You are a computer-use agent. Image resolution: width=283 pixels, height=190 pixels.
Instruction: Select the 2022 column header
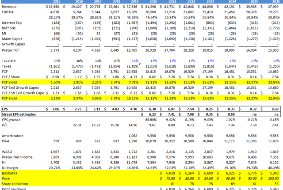pyautogui.click(x=191, y=1)
